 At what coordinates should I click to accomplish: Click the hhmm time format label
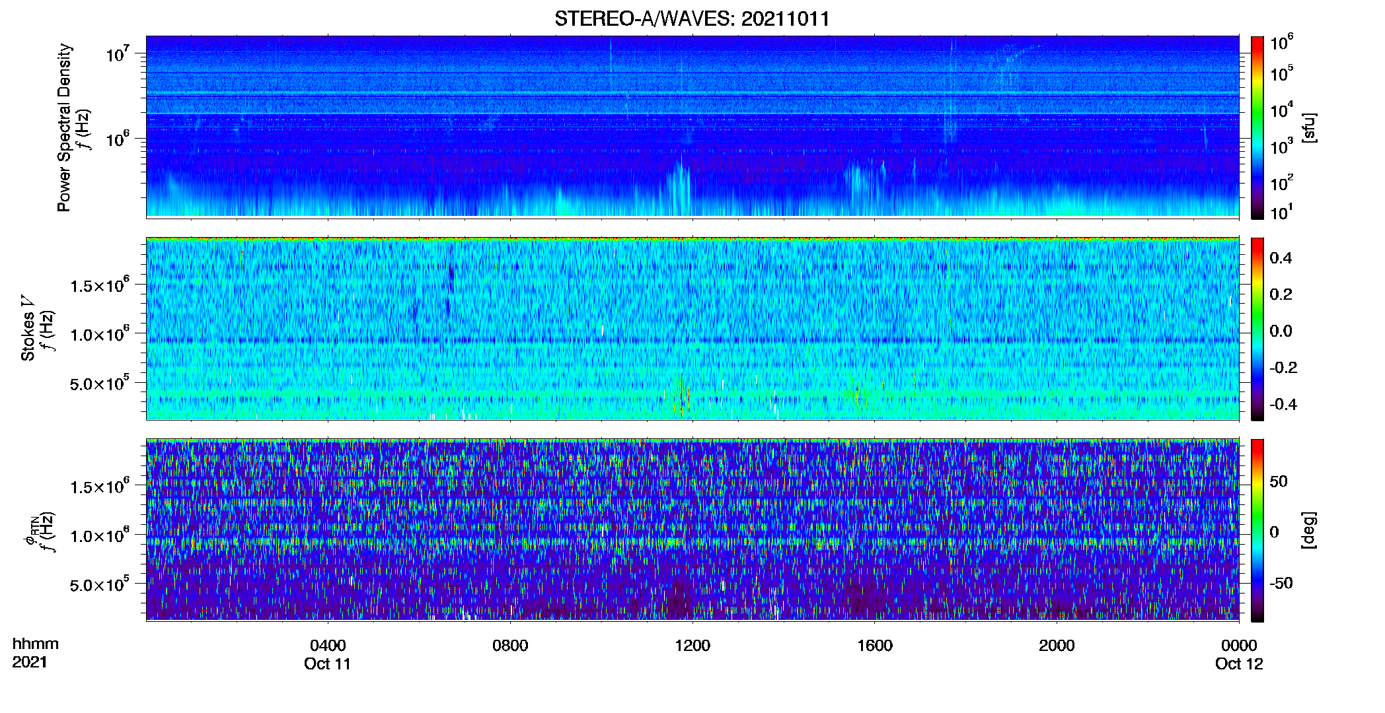pyautogui.click(x=36, y=644)
